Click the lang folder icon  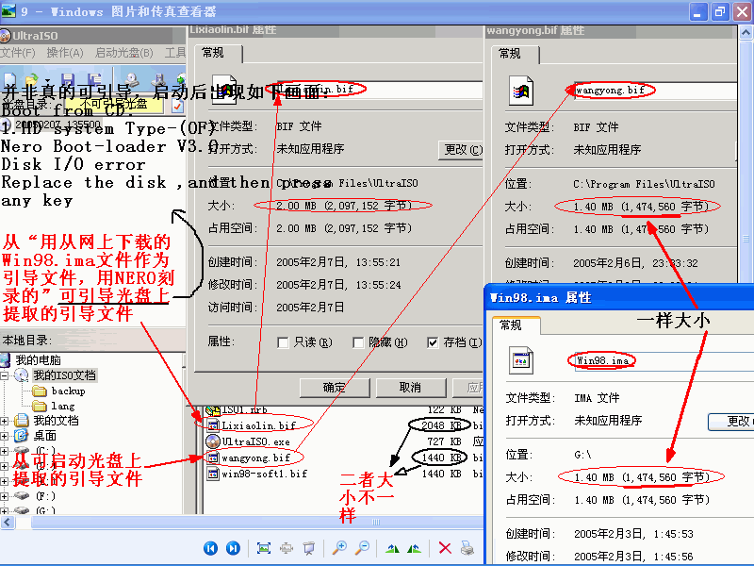[40, 406]
